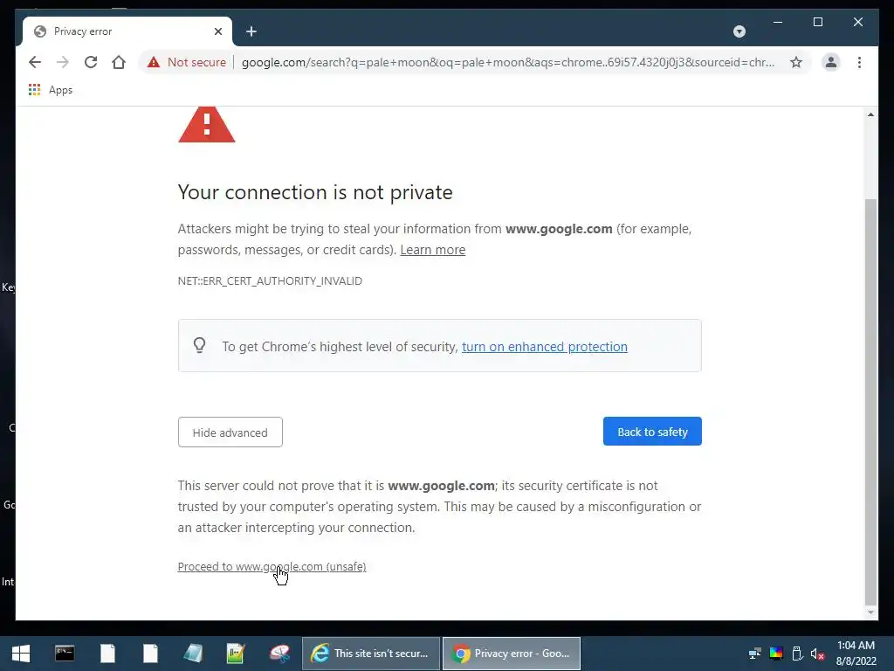Open the command prompt taskbar icon
Image resolution: width=894 pixels, height=671 pixels.
point(65,654)
